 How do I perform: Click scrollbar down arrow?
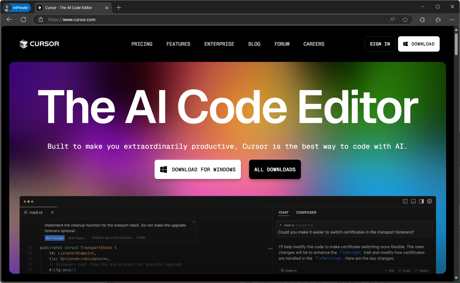coord(456,278)
